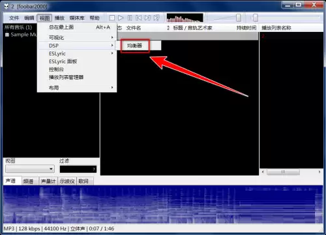The image size is (326, 235).
Task: Click the random playback icon
Action: click(x=156, y=18)
